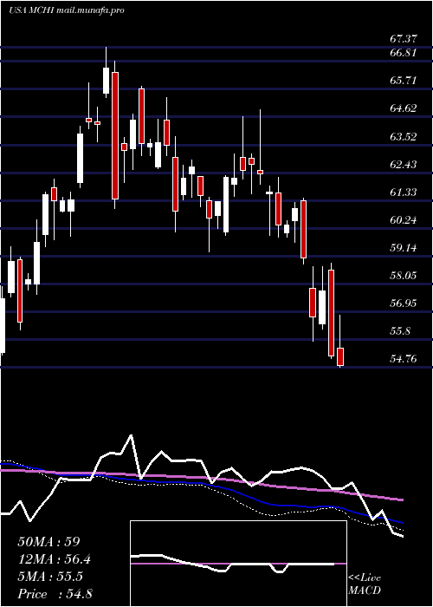Select the 63.52 price level label
Image resolution: width=433 pixels, height=607 pixels.
click(x=404, y=137)
